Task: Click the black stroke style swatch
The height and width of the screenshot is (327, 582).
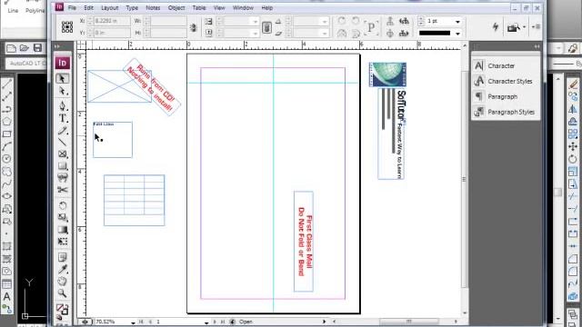Action: click(x=435, y=33)
